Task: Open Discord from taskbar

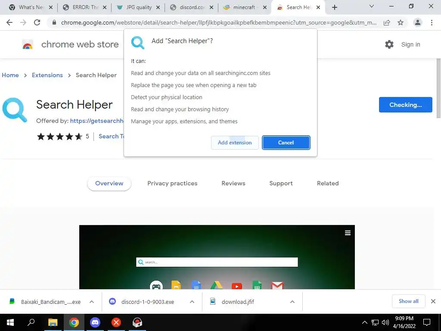Action: [95, 322]
